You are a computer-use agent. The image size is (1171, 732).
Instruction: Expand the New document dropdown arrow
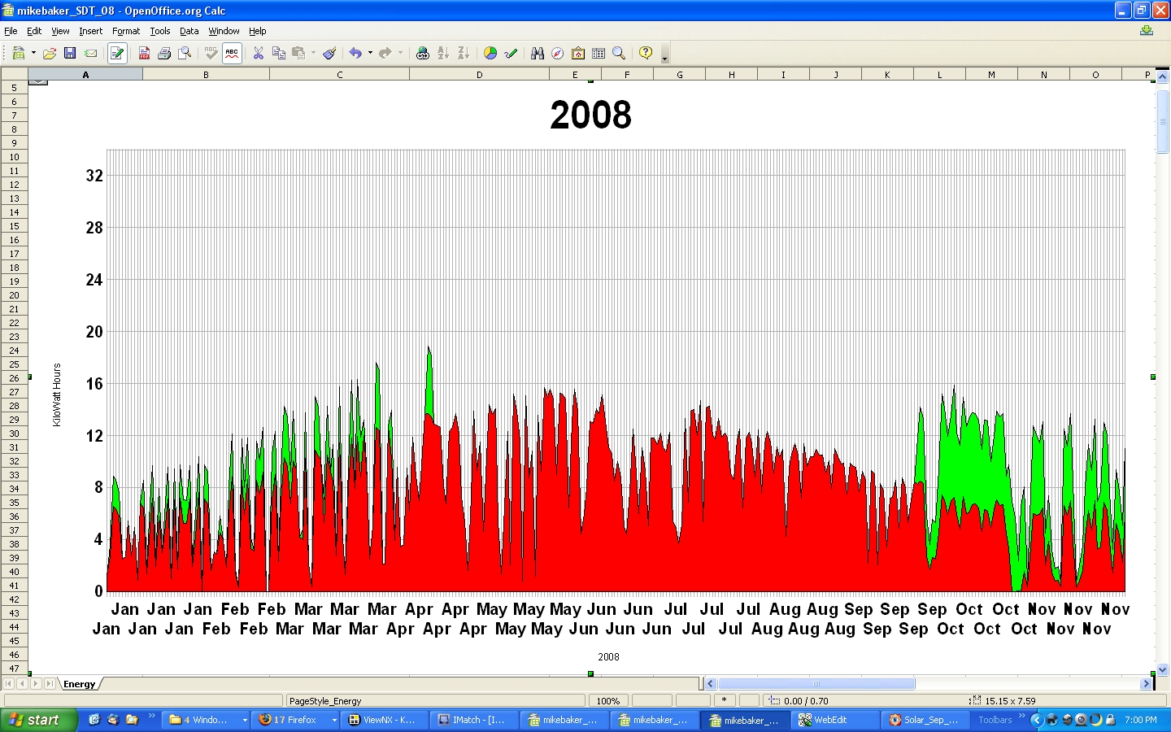tap(33, 54)
